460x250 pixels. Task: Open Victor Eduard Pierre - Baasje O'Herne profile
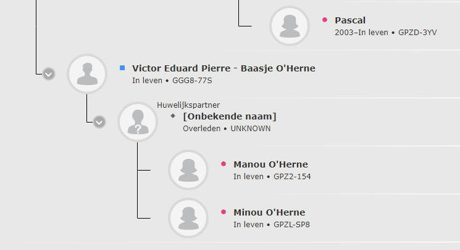(224, 68)
